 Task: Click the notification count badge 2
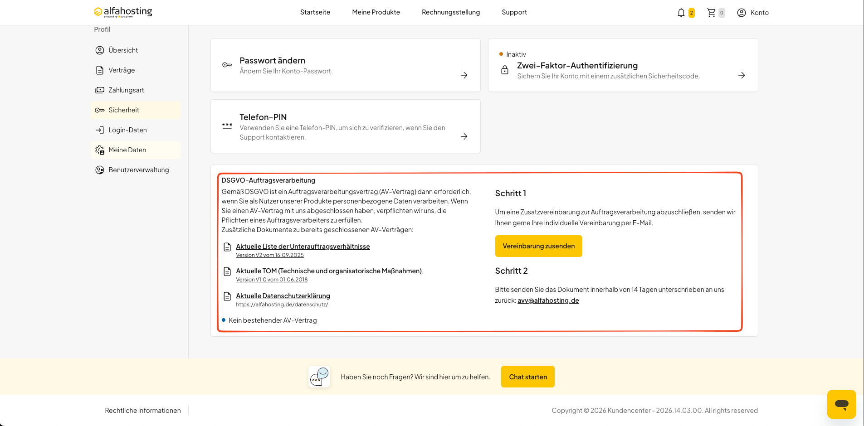691,13
